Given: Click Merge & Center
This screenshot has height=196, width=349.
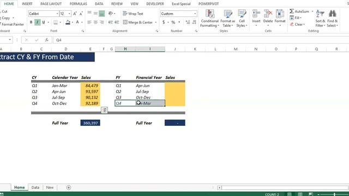Looking at the screenshot, I should click(x=138, y=22).
